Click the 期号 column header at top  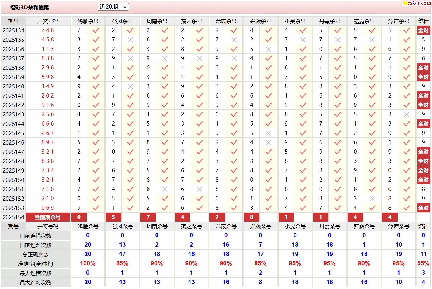(13, 21)
